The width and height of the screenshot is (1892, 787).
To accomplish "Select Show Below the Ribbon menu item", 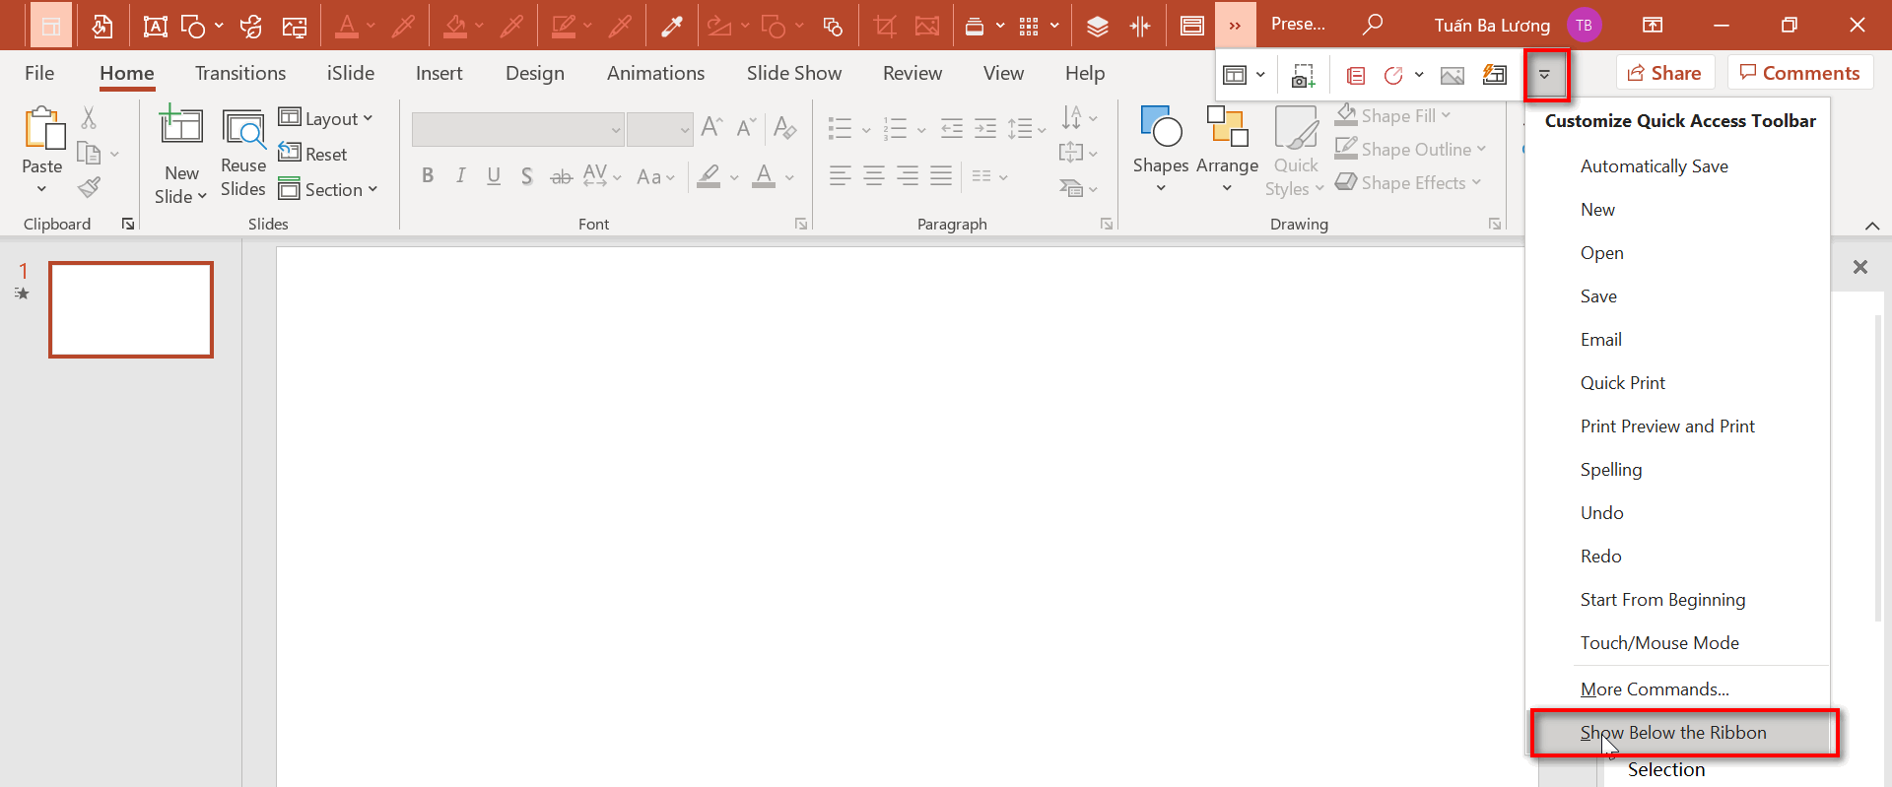I will [1684, 733].
